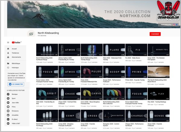Open Focus Hybrid 2020 video thumbnail
This screenshot has height=132, width=181.
pos(136,94)
